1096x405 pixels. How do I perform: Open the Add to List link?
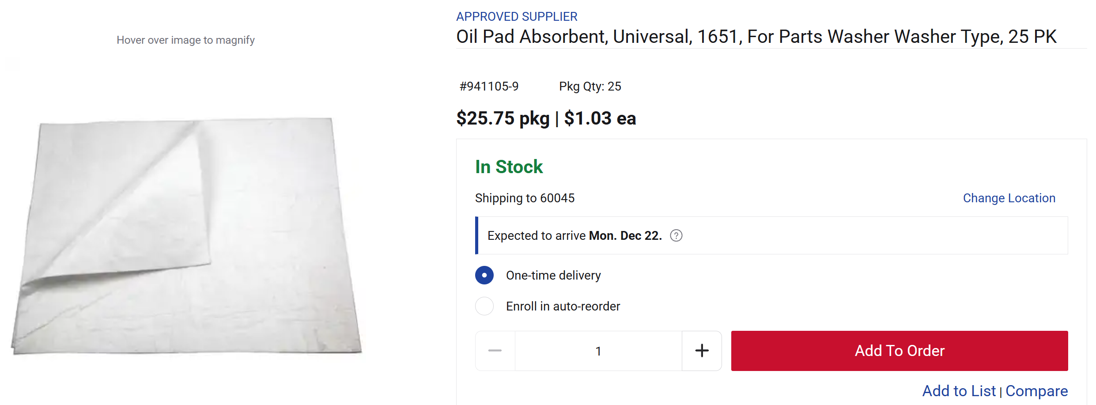(959, 391)
